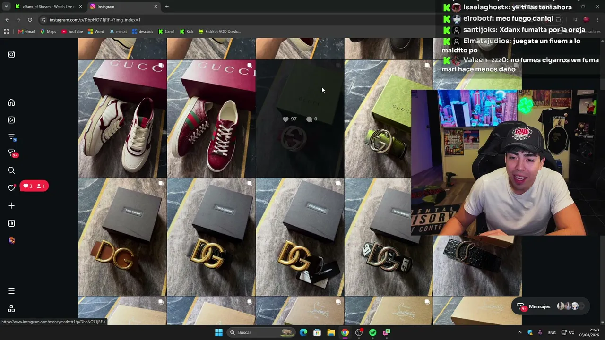This screenshot has height=340, width=605.
Task: Open a new browser tab
Action: click(x=167, y=7)
